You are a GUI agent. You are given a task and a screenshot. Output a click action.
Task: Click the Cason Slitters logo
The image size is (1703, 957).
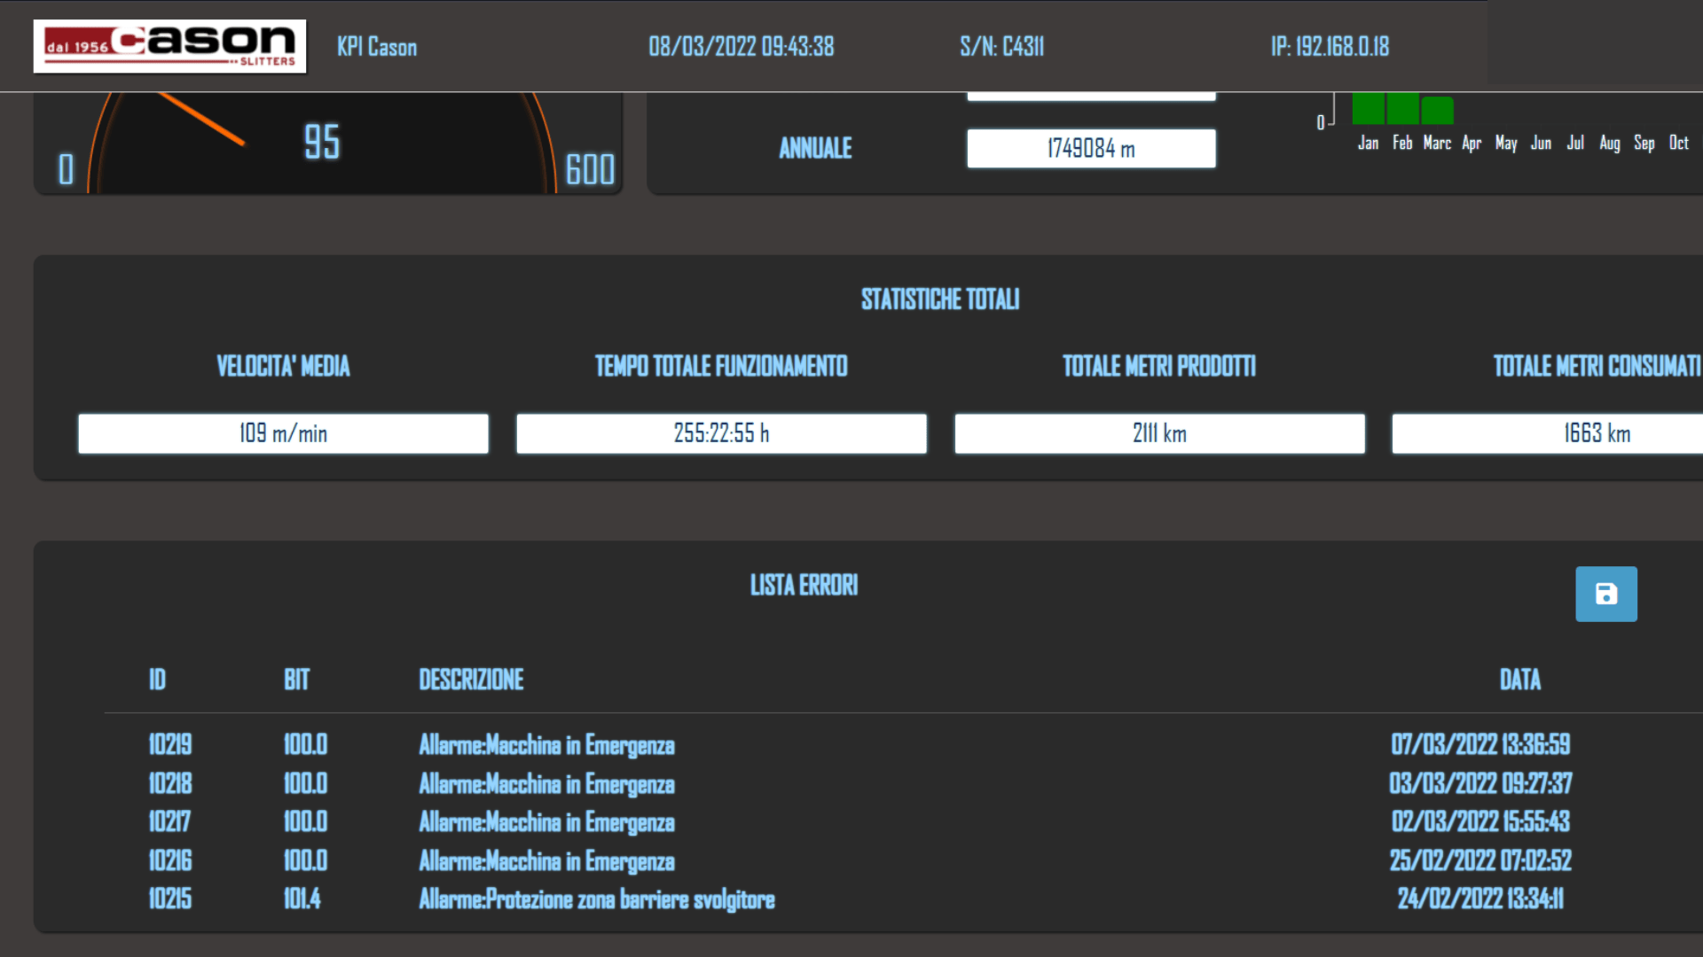169,46
